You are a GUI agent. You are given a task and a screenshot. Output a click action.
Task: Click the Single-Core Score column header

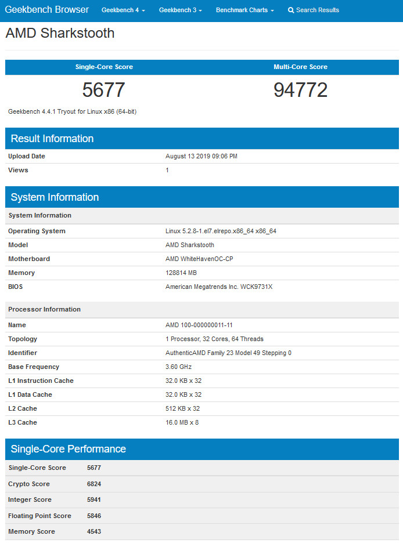(104, 67)
